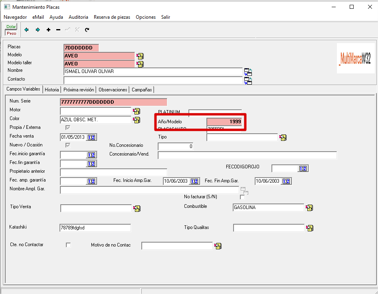This screenshot has height=294, width=378.
Task: Open lookup icon next to Tipo Qualitas
Action: (x=310, y=228)
